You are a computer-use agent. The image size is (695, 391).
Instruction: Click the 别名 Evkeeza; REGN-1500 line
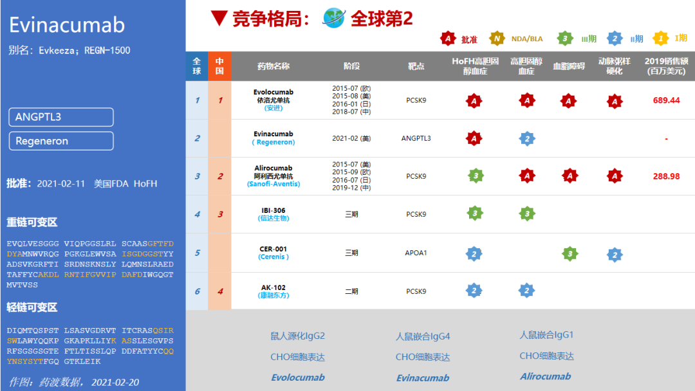click(x=69, y=50)
